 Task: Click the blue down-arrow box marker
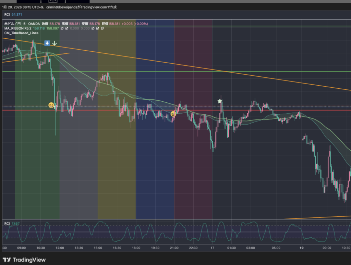pos(47,43)
